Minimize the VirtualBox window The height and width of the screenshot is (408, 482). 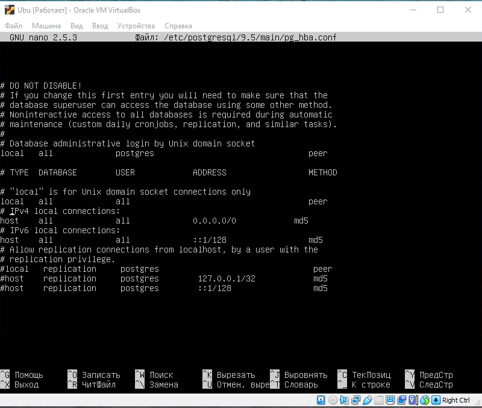point(413,10)
